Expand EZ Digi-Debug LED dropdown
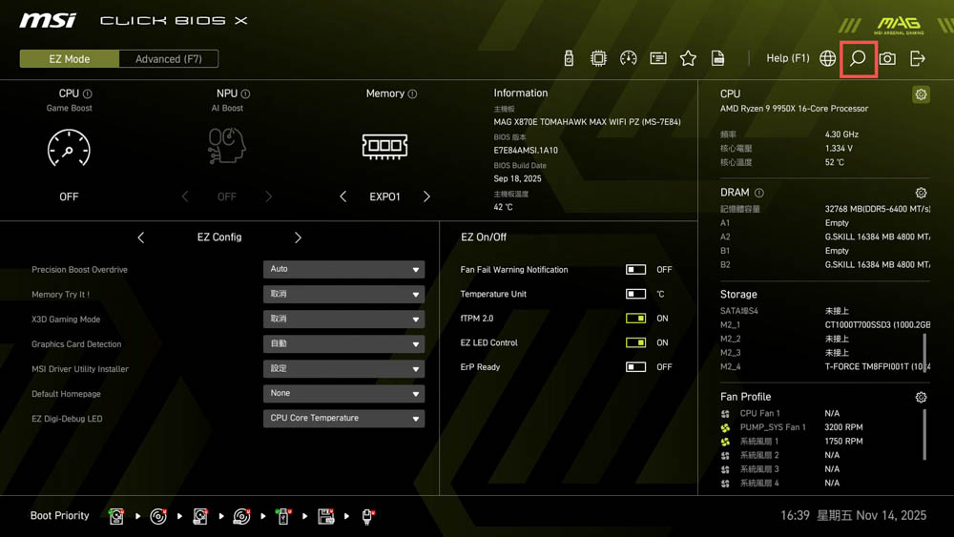 point(343,418)
